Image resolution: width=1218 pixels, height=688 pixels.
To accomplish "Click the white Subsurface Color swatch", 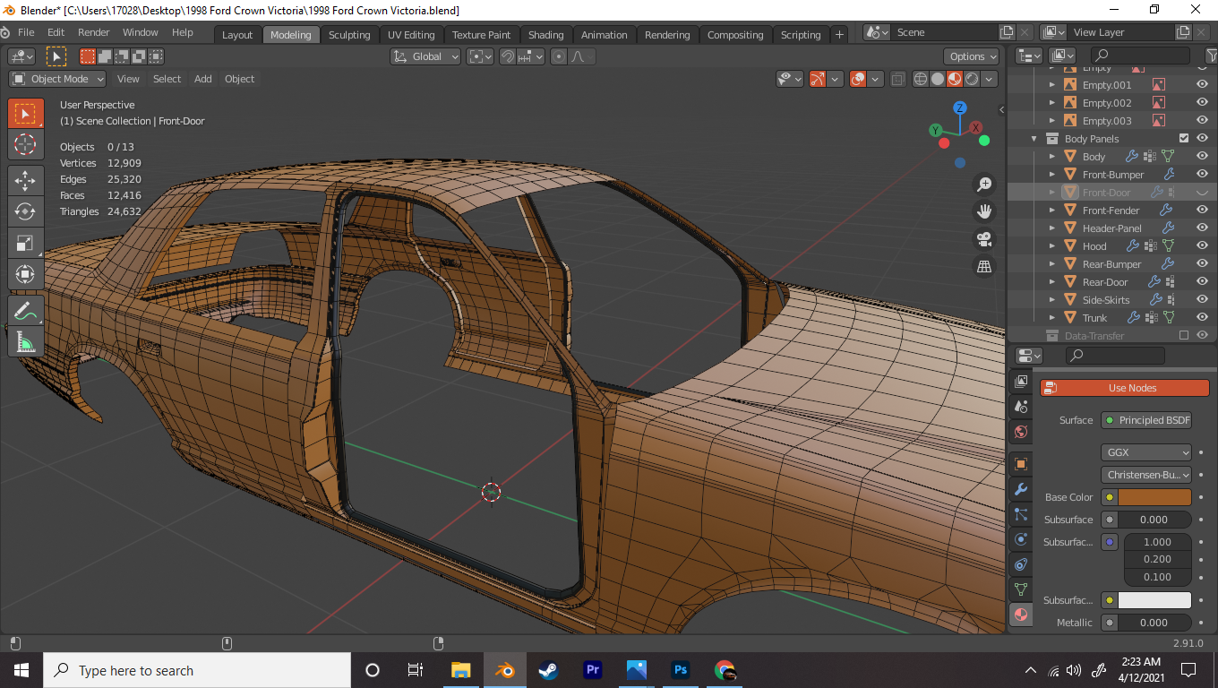I will click(1154, 600).
